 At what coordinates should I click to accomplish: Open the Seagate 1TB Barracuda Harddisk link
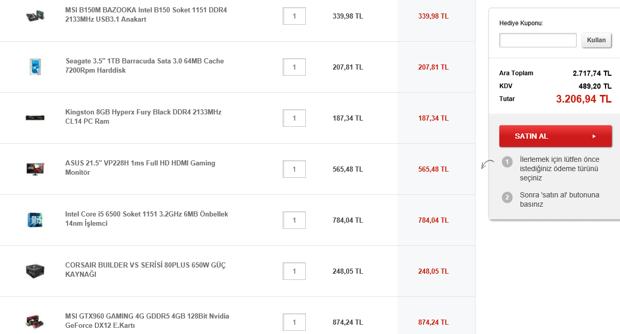pyautogui.click(x=144, y=65)
